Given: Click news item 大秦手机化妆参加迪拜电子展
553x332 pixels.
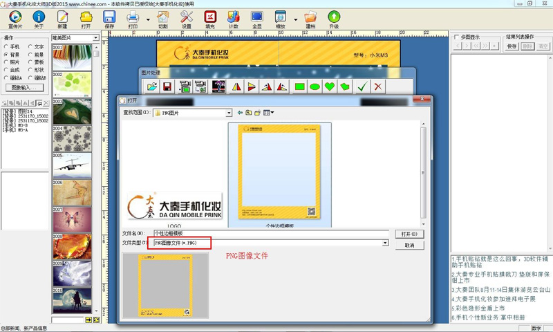Looking at the screenshot, I should click(x=494, y=299).
